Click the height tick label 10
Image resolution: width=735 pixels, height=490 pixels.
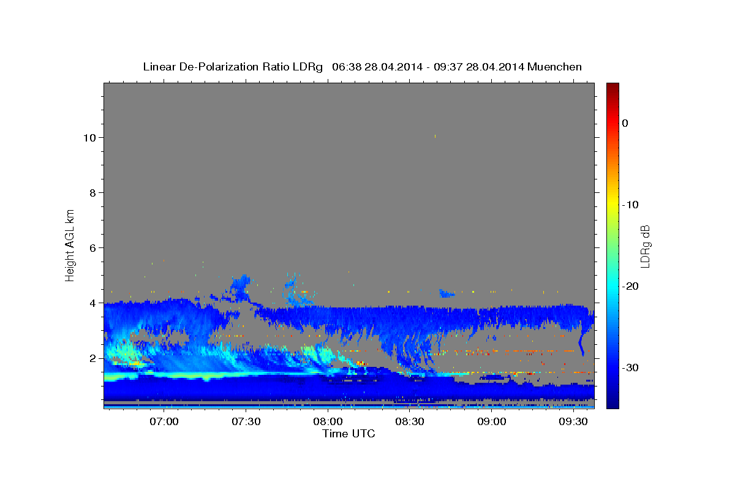pyautogui.click(x=89, y=137)
